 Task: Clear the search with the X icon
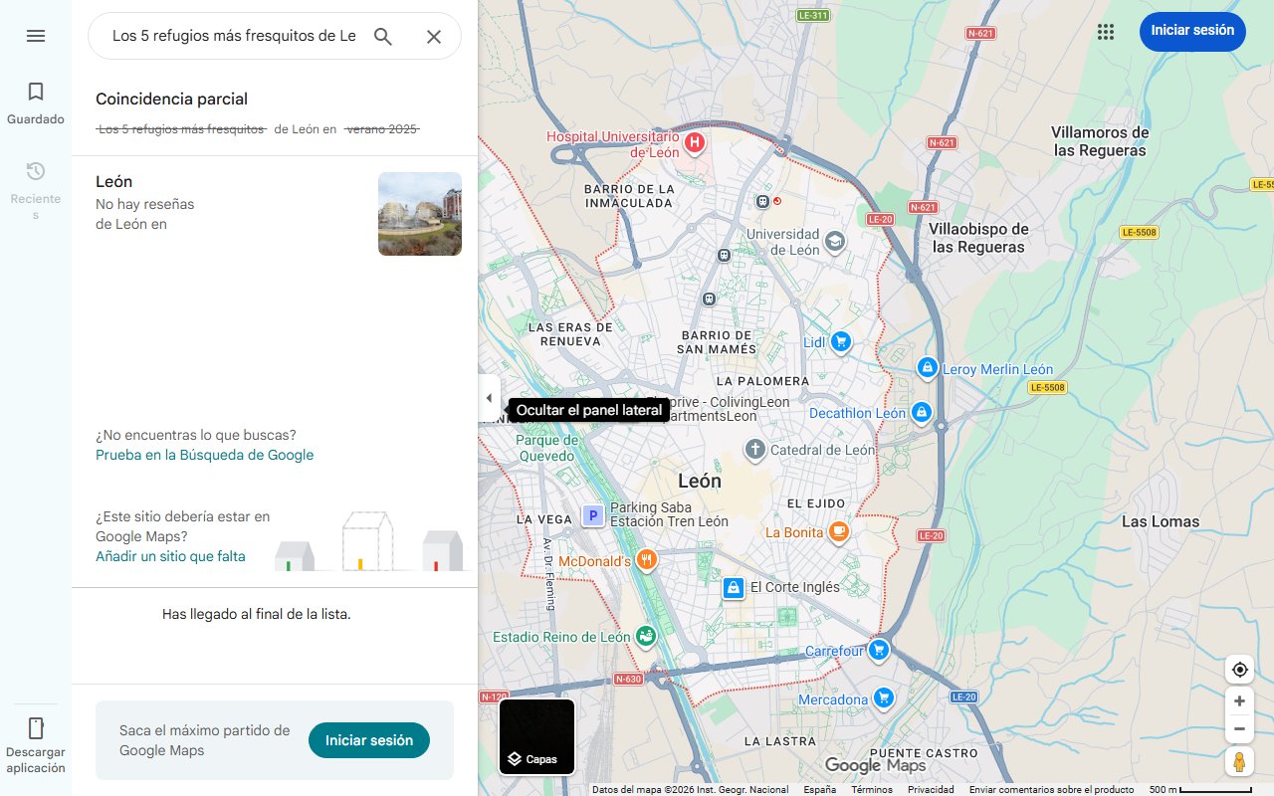point(434,37)
